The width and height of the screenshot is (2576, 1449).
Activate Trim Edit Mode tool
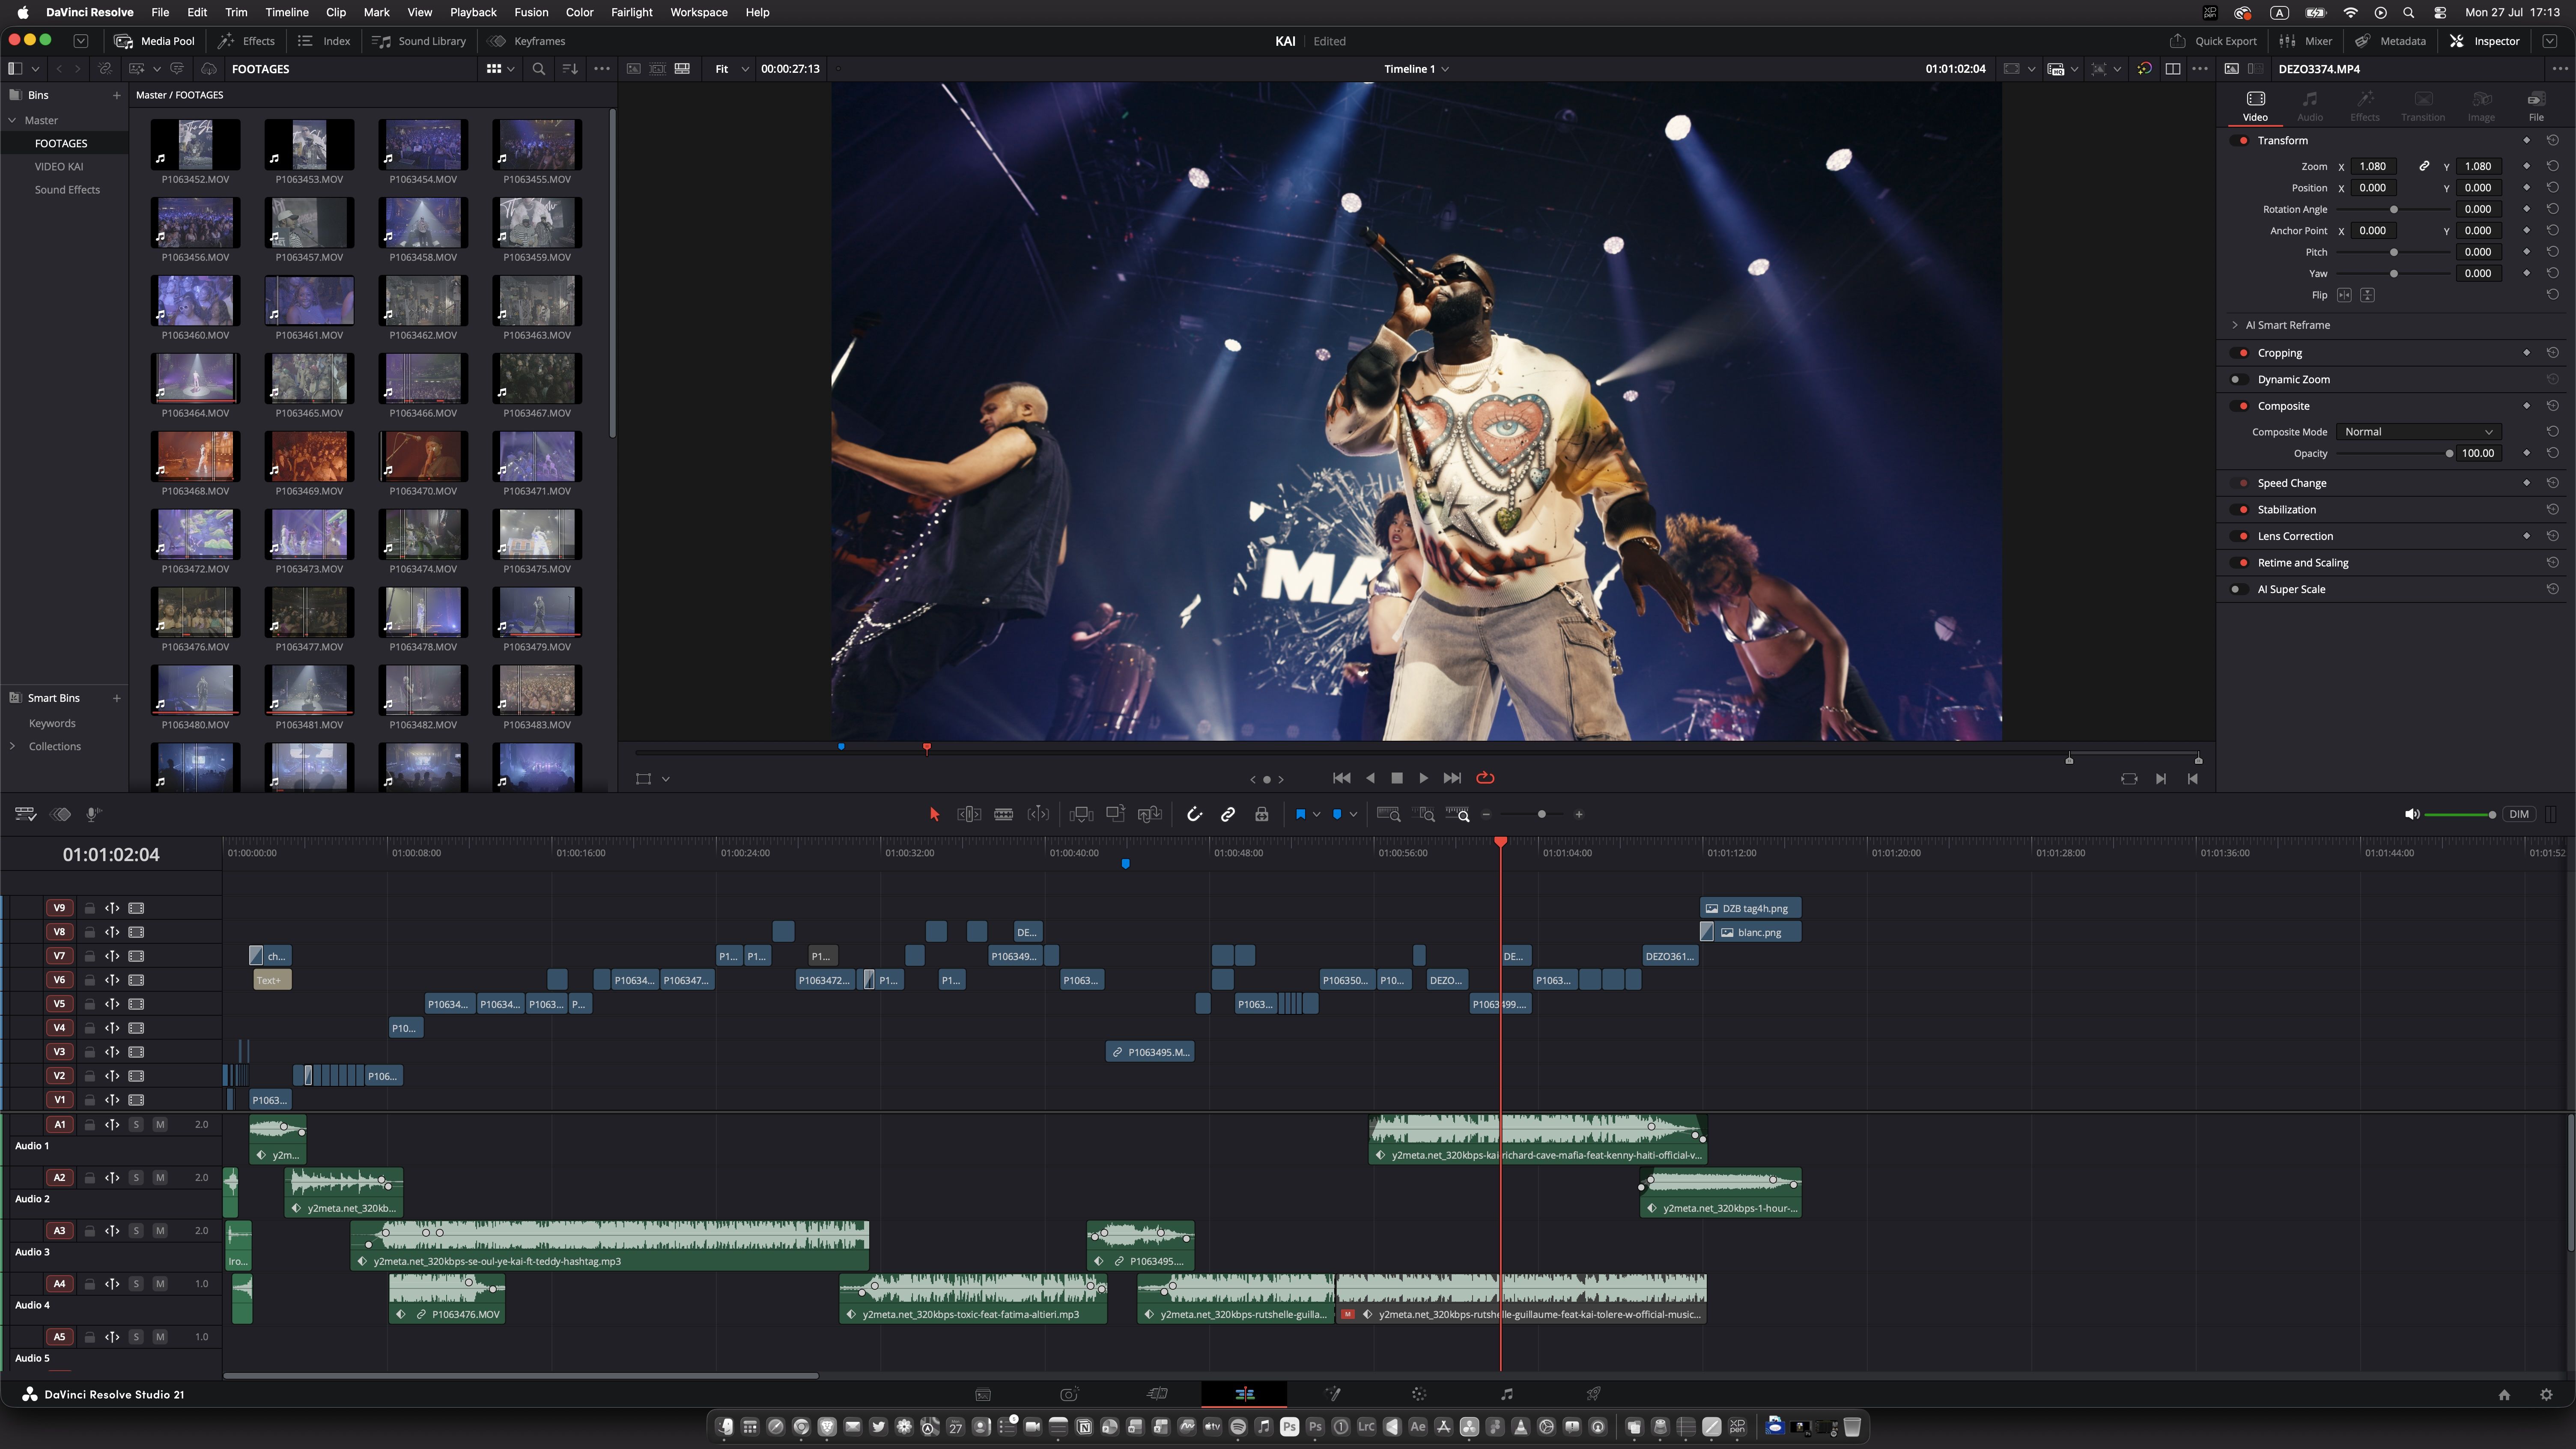click(969, 814)
